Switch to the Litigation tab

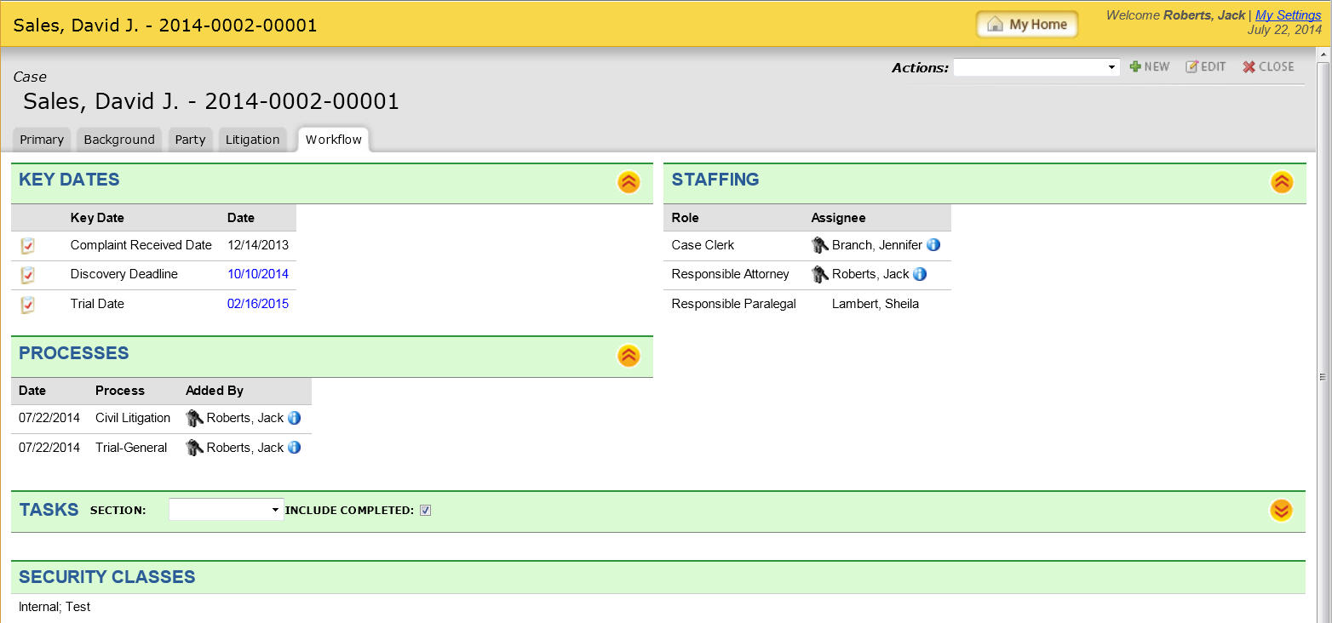[x=252, y=140]
